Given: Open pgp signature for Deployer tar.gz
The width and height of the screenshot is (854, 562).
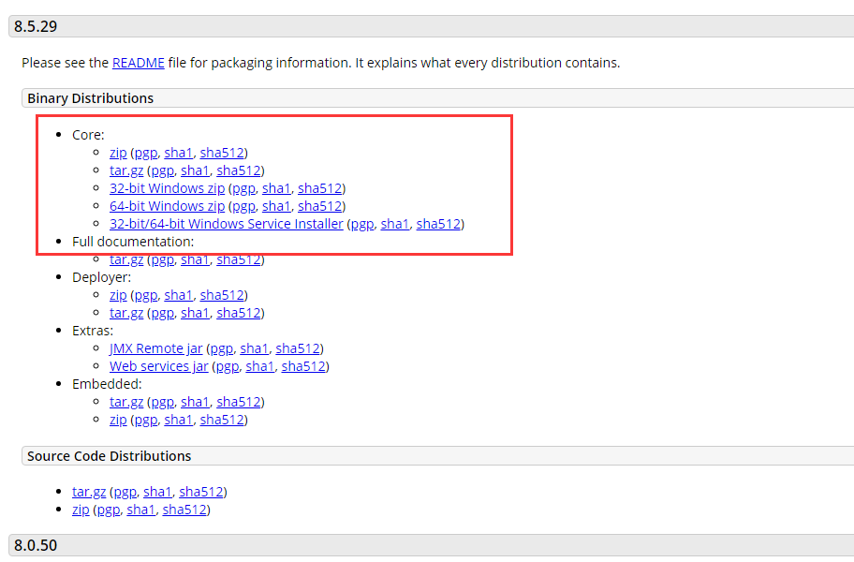Looking at the screenshot, I should click(x=163, y=313).
